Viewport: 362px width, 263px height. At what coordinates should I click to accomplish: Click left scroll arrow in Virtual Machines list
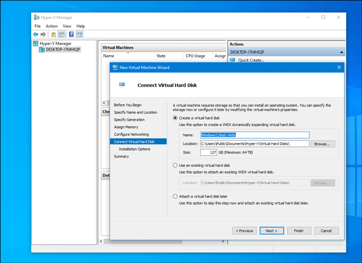[x=104, y=103]
